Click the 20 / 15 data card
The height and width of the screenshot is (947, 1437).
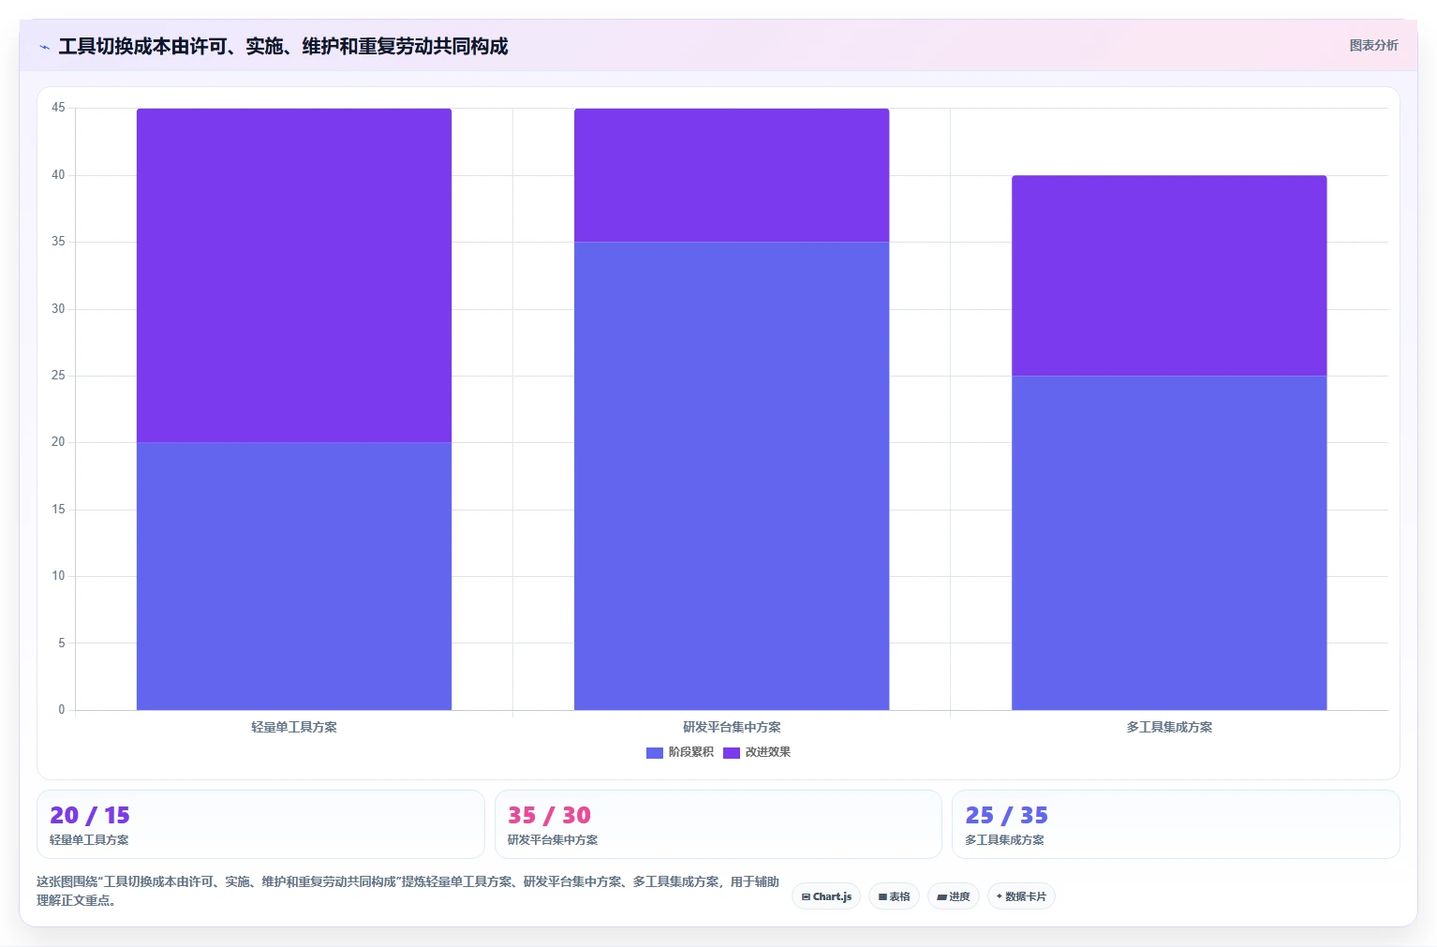click(x=260, y=824)
